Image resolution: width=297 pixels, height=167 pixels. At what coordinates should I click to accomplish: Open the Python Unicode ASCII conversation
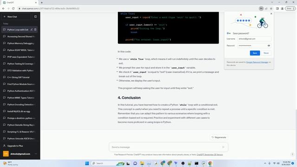(x=19, y=139)
